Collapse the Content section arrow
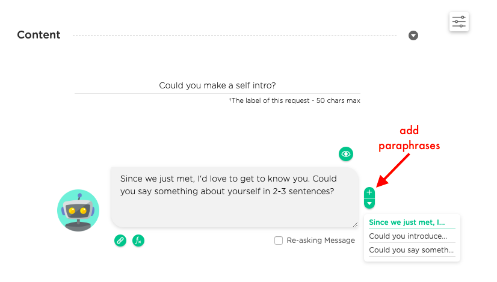This screenshot has height=282, width=497. [x=413, y=35]
